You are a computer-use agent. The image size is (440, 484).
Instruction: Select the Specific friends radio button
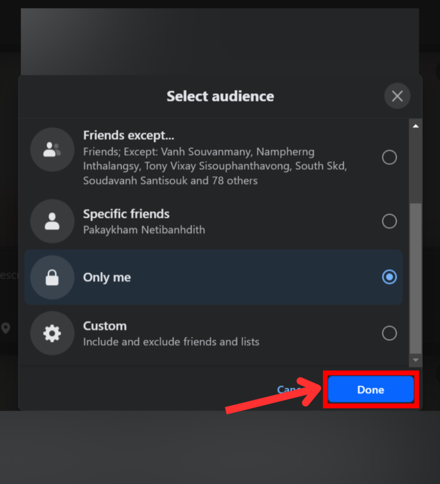(389, 221)
